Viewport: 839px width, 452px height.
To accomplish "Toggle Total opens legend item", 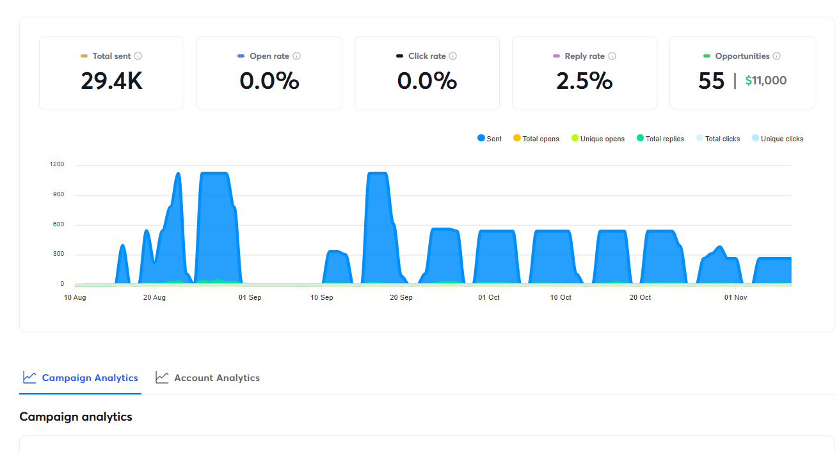I will tap(536, 139).
